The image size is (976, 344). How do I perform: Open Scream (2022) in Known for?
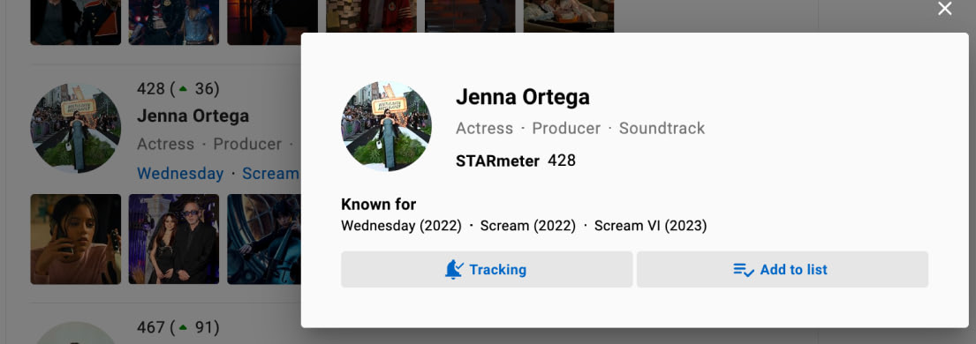pyautogui.click(x=528, y=226)
